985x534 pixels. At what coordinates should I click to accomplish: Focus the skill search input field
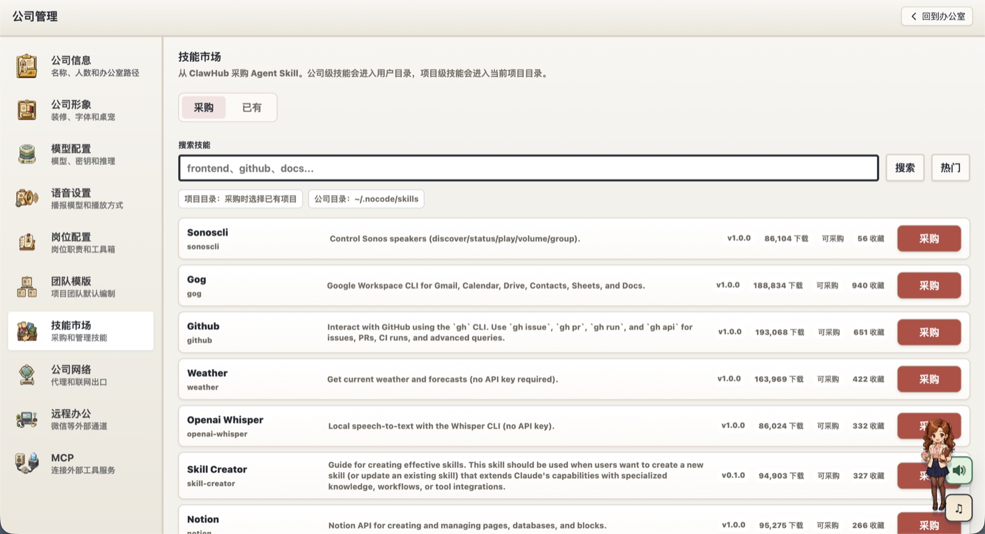coord(529,168)
